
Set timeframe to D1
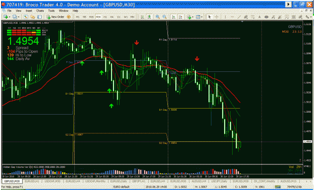119,17
